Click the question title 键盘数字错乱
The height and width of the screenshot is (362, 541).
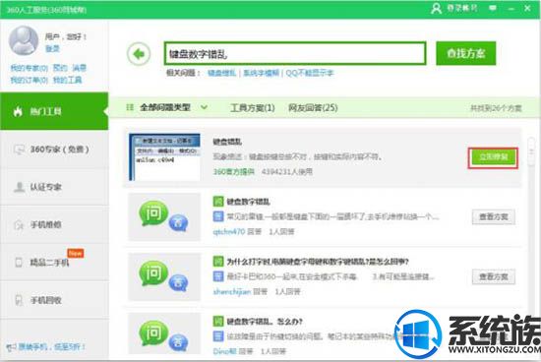(x=248, y=202)
